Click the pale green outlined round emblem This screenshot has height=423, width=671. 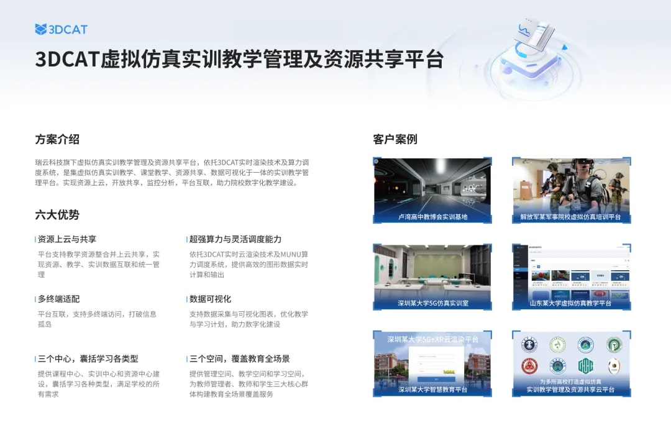557,344
